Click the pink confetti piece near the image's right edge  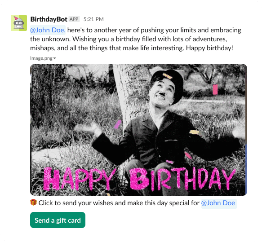coord(215,90)
